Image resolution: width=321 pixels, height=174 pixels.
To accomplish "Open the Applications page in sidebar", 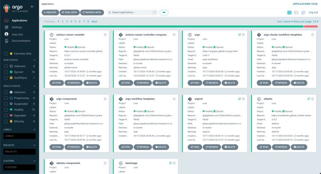I will [x=19, y=20].
